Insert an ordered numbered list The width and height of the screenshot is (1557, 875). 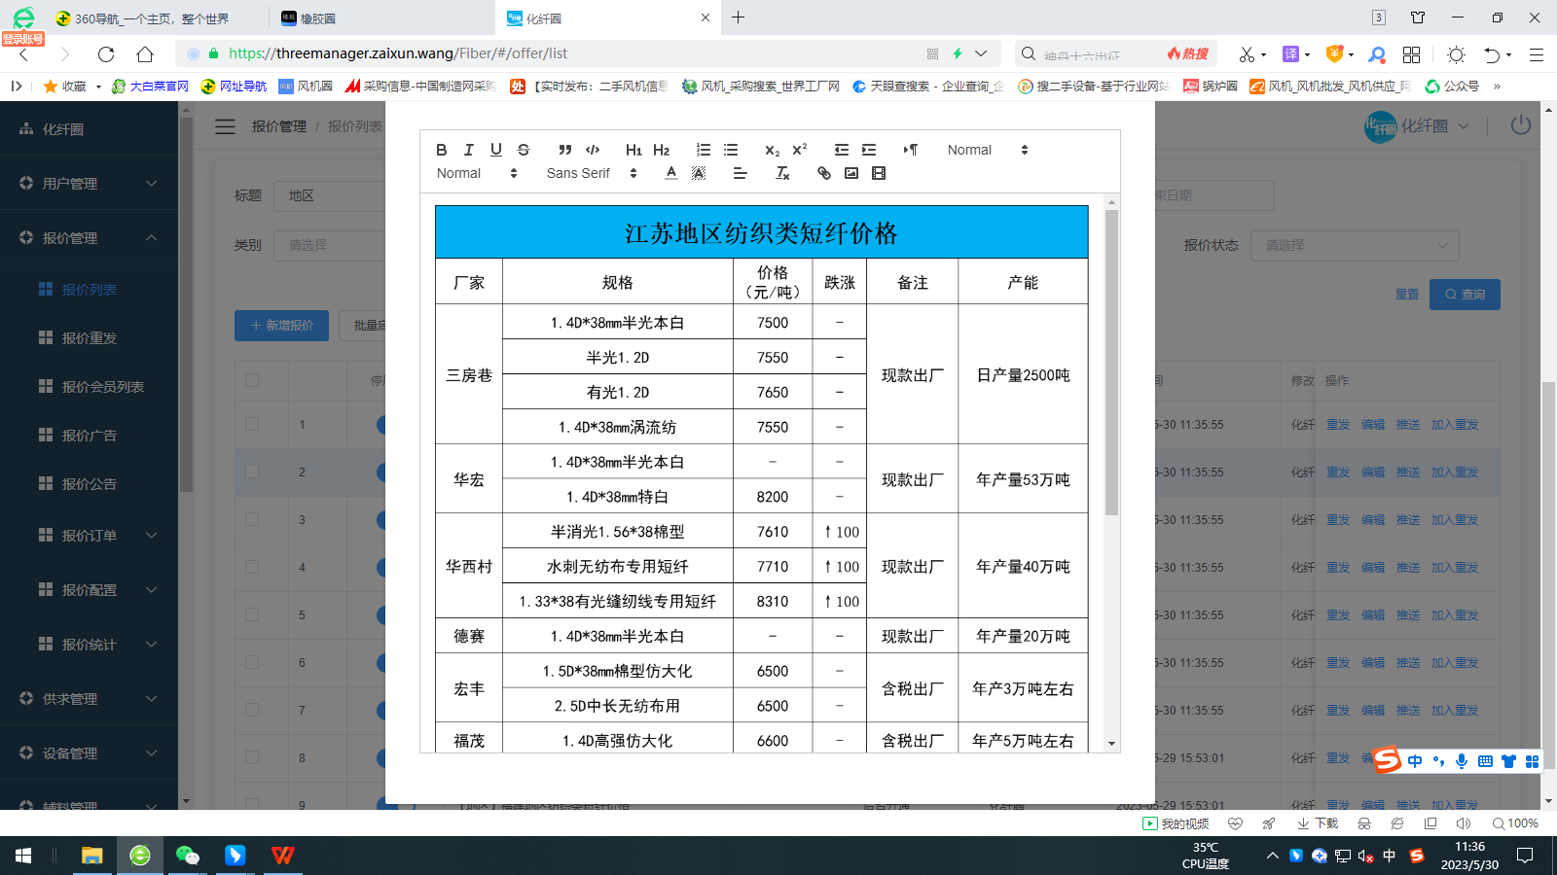pyautogui.click(x=704, y=150)
